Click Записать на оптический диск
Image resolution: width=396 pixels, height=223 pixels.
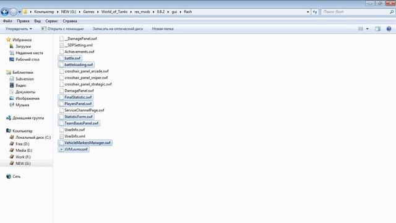tap(118, 29)
